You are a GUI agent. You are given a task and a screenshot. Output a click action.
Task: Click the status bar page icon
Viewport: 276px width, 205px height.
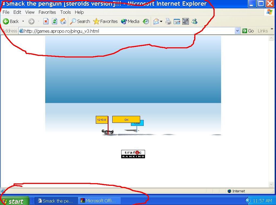click(3, 191)
